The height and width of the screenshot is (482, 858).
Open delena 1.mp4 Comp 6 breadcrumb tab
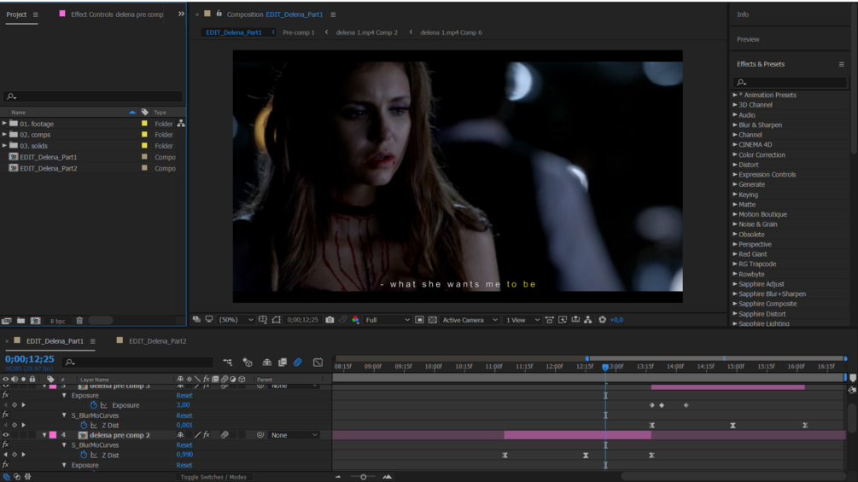[x=451, y=32]
